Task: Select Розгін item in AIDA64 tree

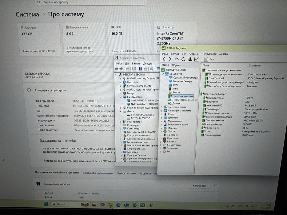Action: click(174, 92)
